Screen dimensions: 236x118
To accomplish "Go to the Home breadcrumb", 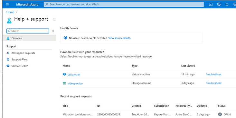I will point(10,12).
